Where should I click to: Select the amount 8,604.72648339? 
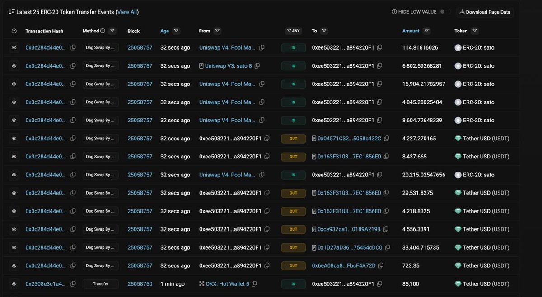point(422,121)
